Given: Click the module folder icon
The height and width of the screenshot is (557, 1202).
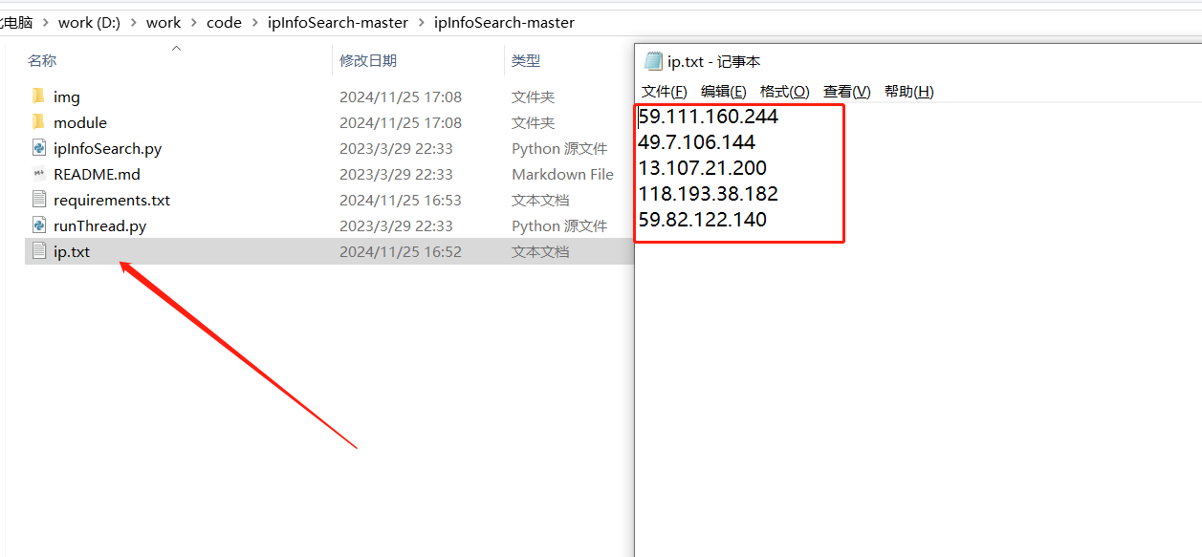Looking at the screenshot, I should click(x=38, y=122).
